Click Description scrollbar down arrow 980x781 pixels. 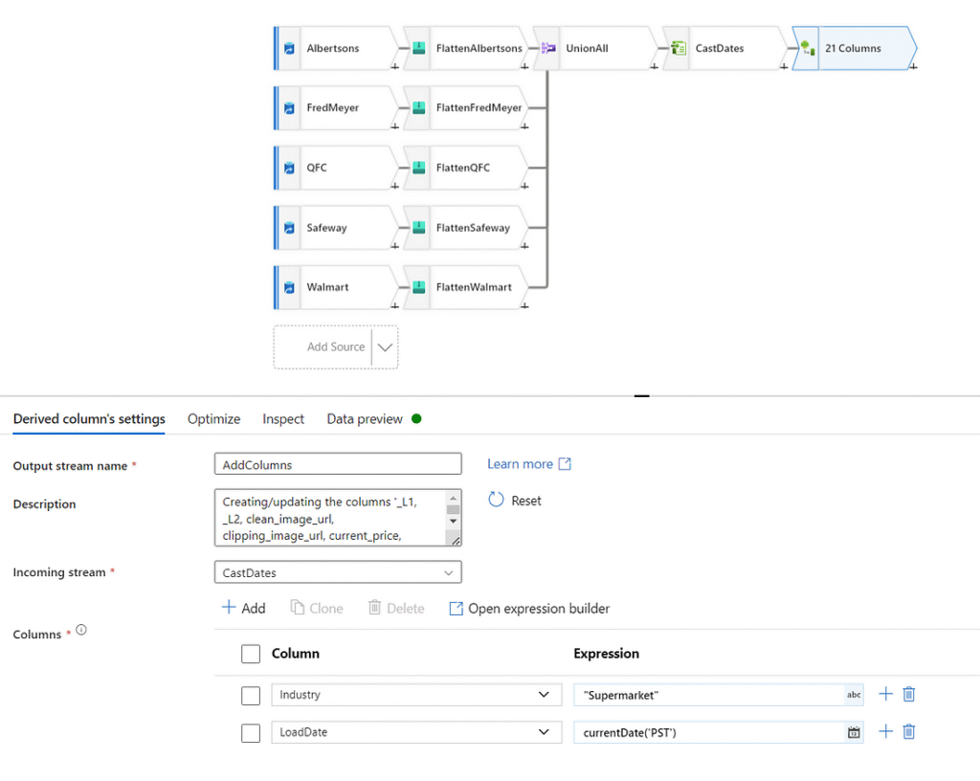point(454,521)
